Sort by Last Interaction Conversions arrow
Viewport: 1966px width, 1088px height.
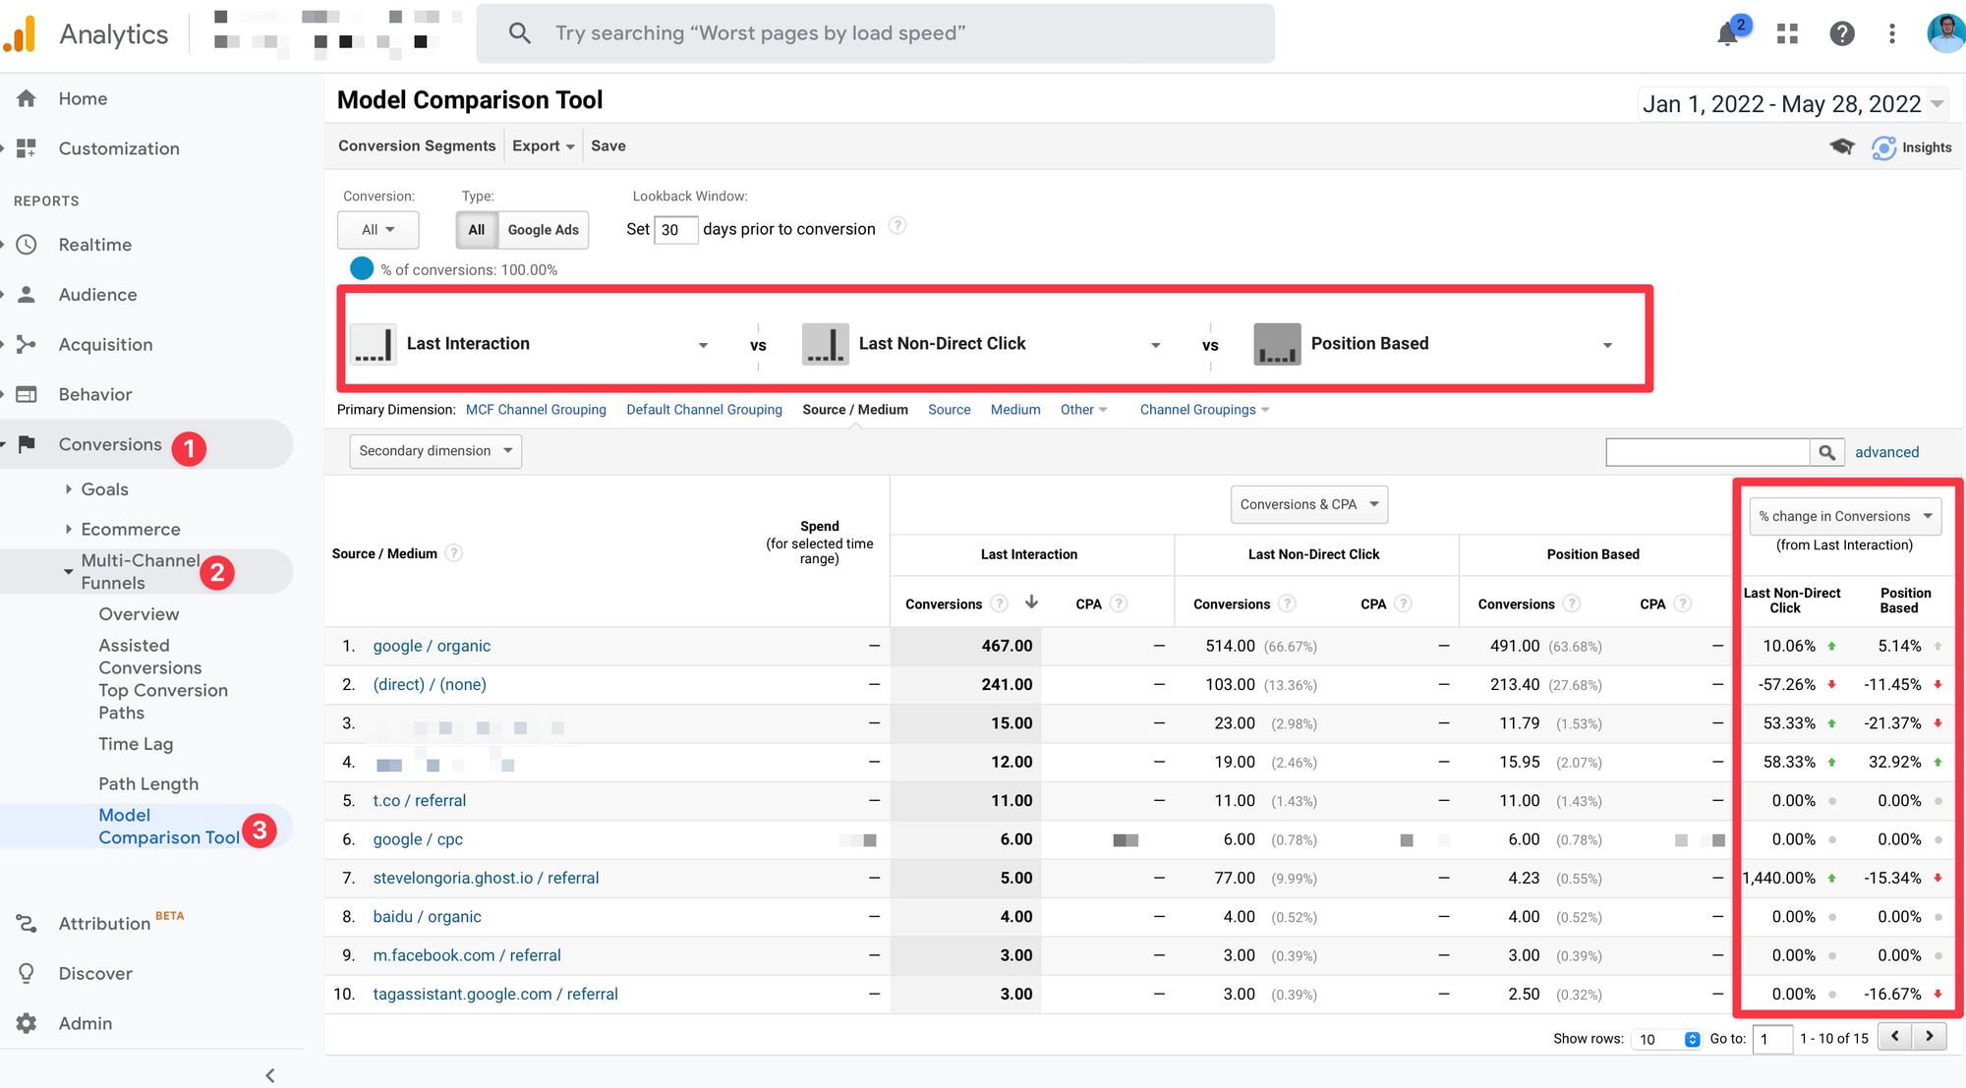point(1031,602)
